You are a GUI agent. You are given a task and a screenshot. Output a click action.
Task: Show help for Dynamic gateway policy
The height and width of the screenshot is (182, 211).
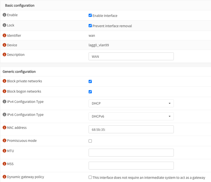(x=4, y=177)
